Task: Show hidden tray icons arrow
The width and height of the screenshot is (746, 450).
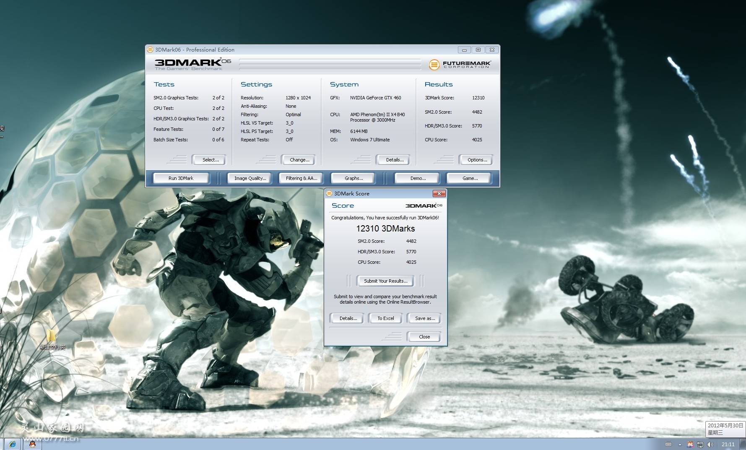Action: (680, 444)
